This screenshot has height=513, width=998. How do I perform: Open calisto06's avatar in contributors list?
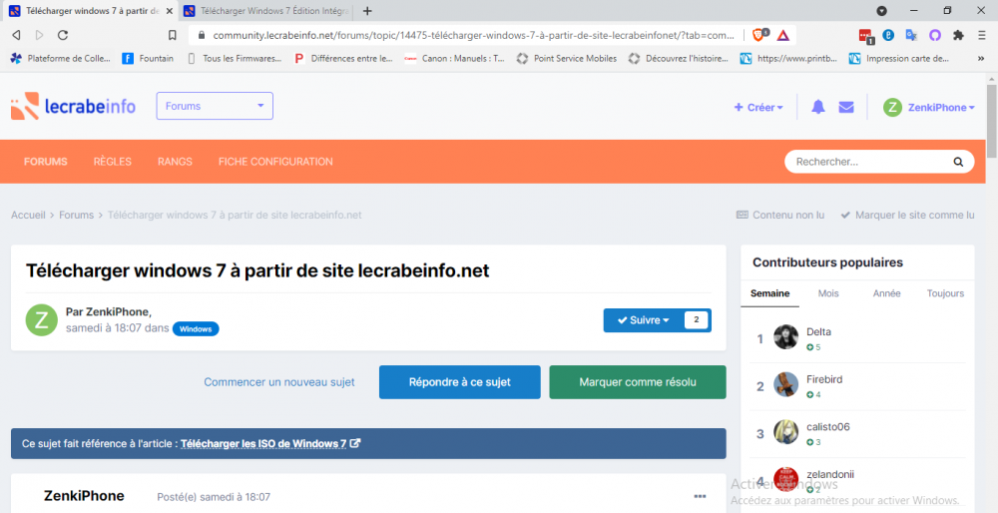tap(786, 432)
